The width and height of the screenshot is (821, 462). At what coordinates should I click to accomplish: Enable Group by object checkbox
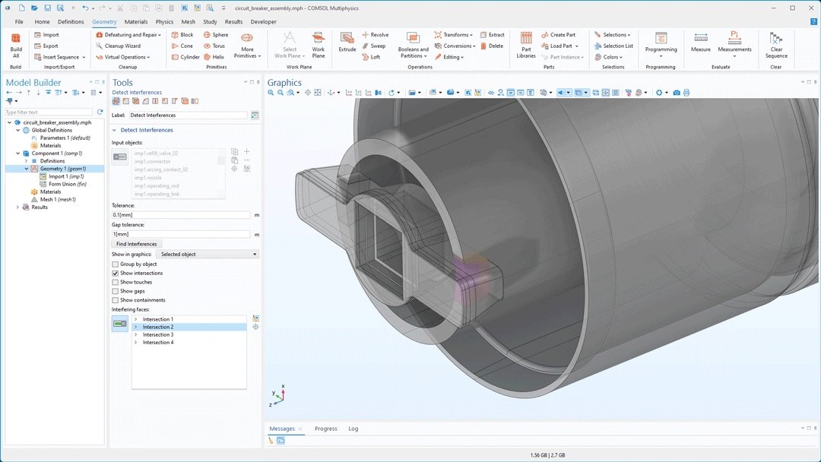[x=116, y=264]
